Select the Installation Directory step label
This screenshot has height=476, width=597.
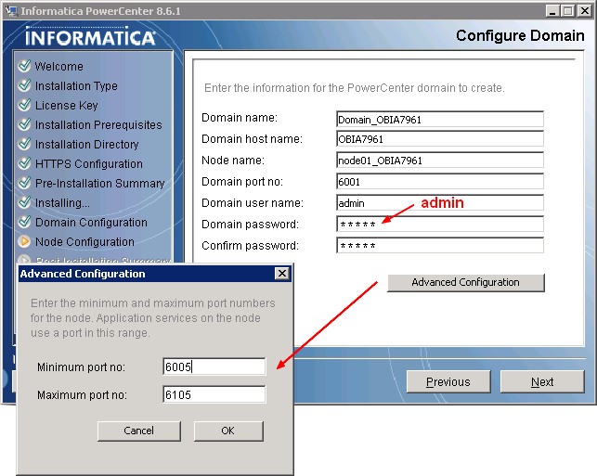86,144
